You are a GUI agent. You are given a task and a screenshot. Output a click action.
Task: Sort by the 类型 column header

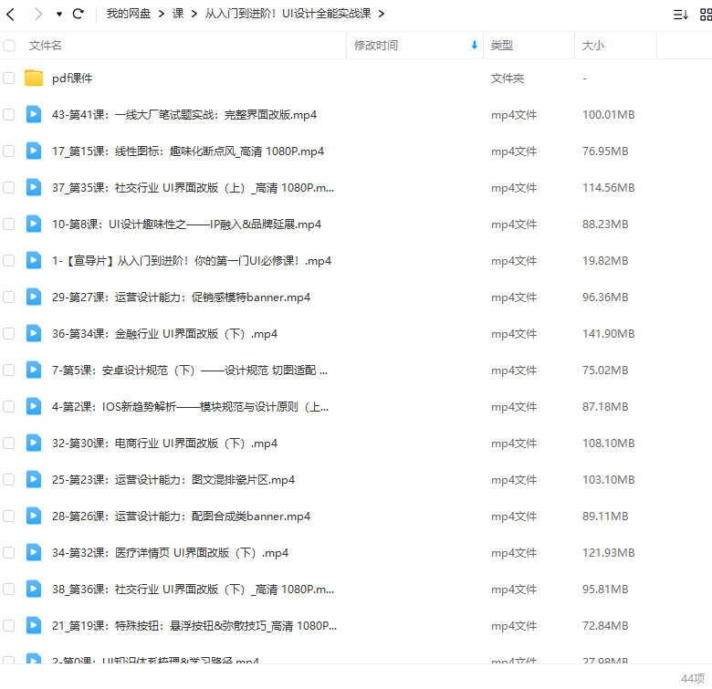pyautogui.click(x=502, y=45)
